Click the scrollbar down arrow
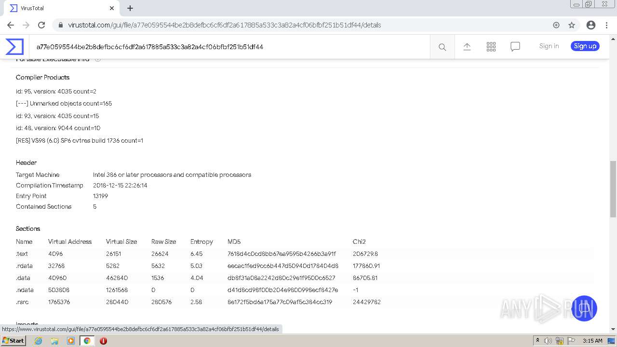Viewport: 617px width, 347px height. [x=613, y=329]
